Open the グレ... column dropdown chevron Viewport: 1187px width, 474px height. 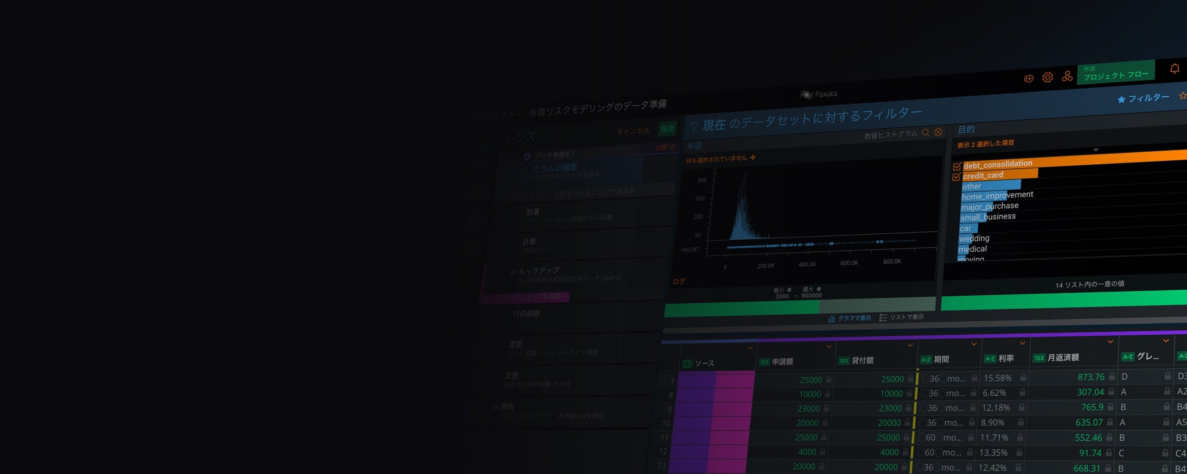1166,341
